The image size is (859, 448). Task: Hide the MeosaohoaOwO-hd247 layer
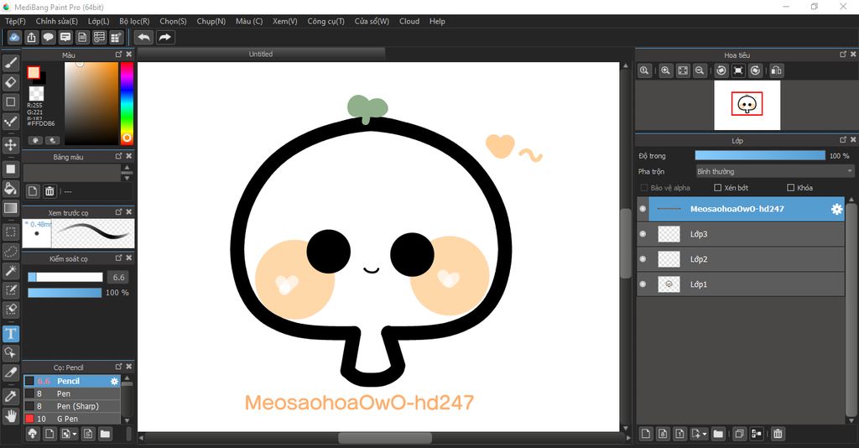pos(643,209)
